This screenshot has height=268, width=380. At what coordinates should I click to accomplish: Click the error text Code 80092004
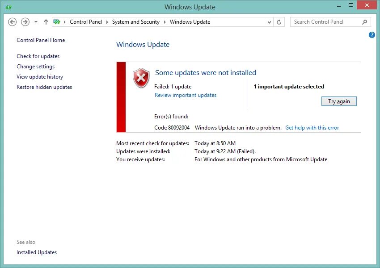(x=172, y=128)
